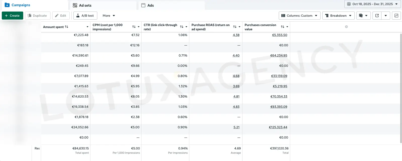Screen dimensions: 402x161
Task: Click the CTR value 0.00%
Action: pos(182,66)
